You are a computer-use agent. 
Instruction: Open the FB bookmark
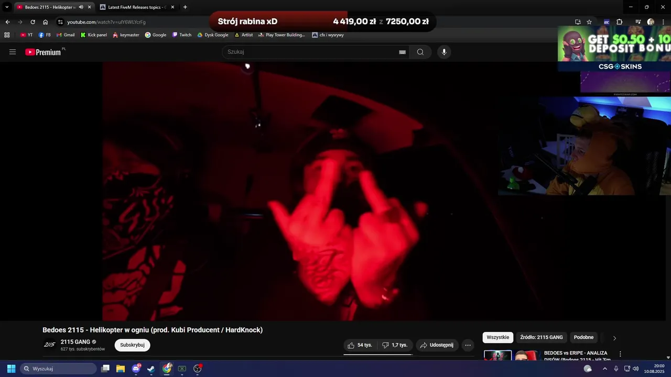[45, 35]
